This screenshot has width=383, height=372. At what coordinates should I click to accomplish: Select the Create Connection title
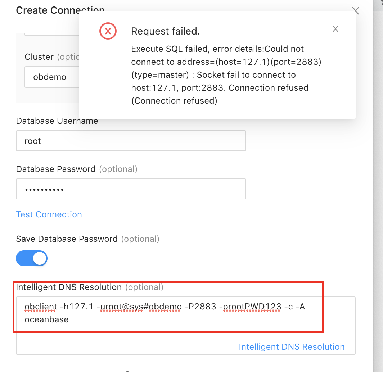coord(60,10)
